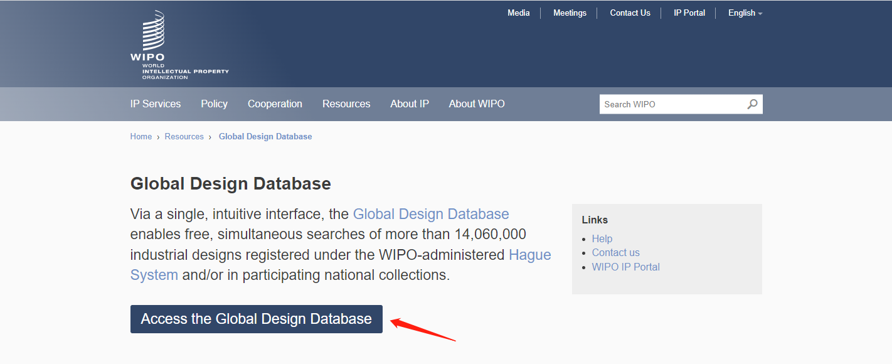Open Contact Us in top bar
The height and width of the screenshot is (364, 892).
[x=630, y=13]
